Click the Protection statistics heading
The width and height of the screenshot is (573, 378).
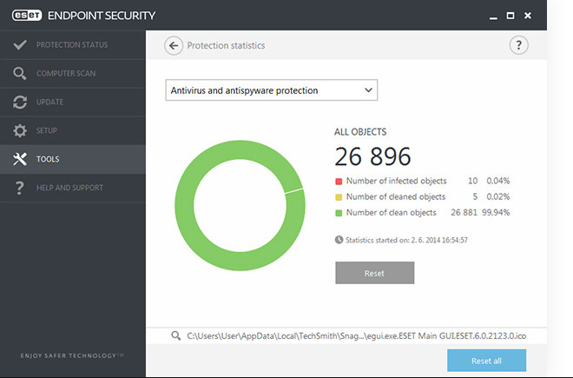(226, 45)
